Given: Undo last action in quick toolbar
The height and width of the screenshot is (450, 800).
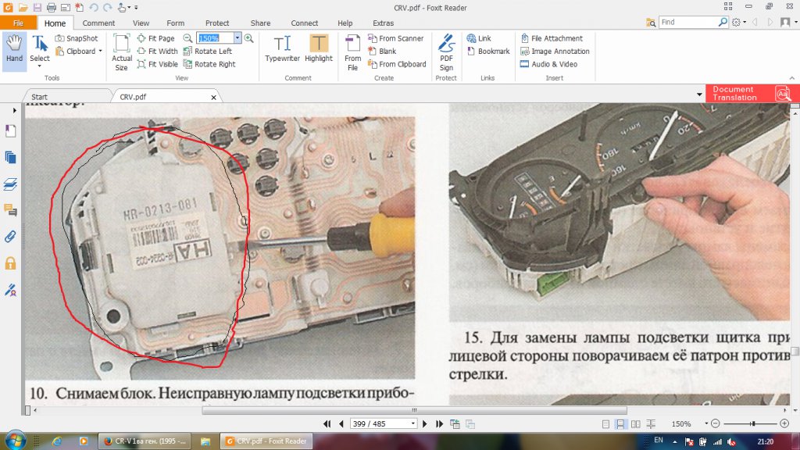Looking at the screenshot, I should [x=94, y=8].
